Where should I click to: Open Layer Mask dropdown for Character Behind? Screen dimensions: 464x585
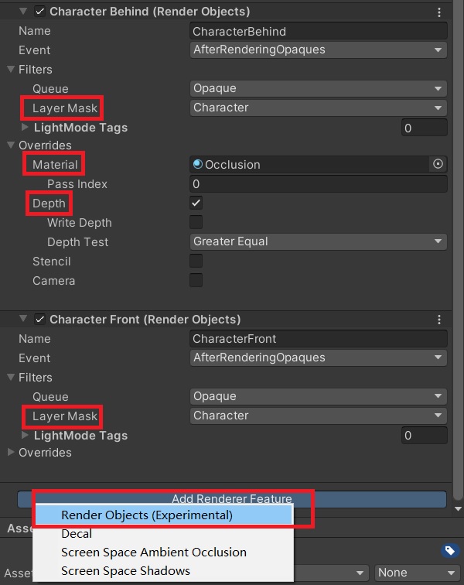point(318,108)
